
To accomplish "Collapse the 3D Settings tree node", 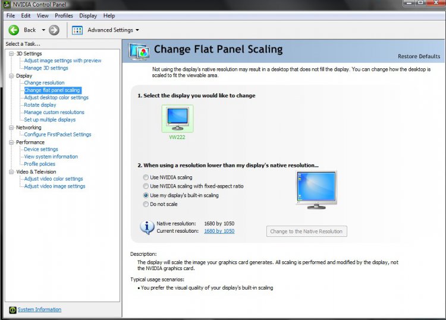I will [x=11, y=53].
